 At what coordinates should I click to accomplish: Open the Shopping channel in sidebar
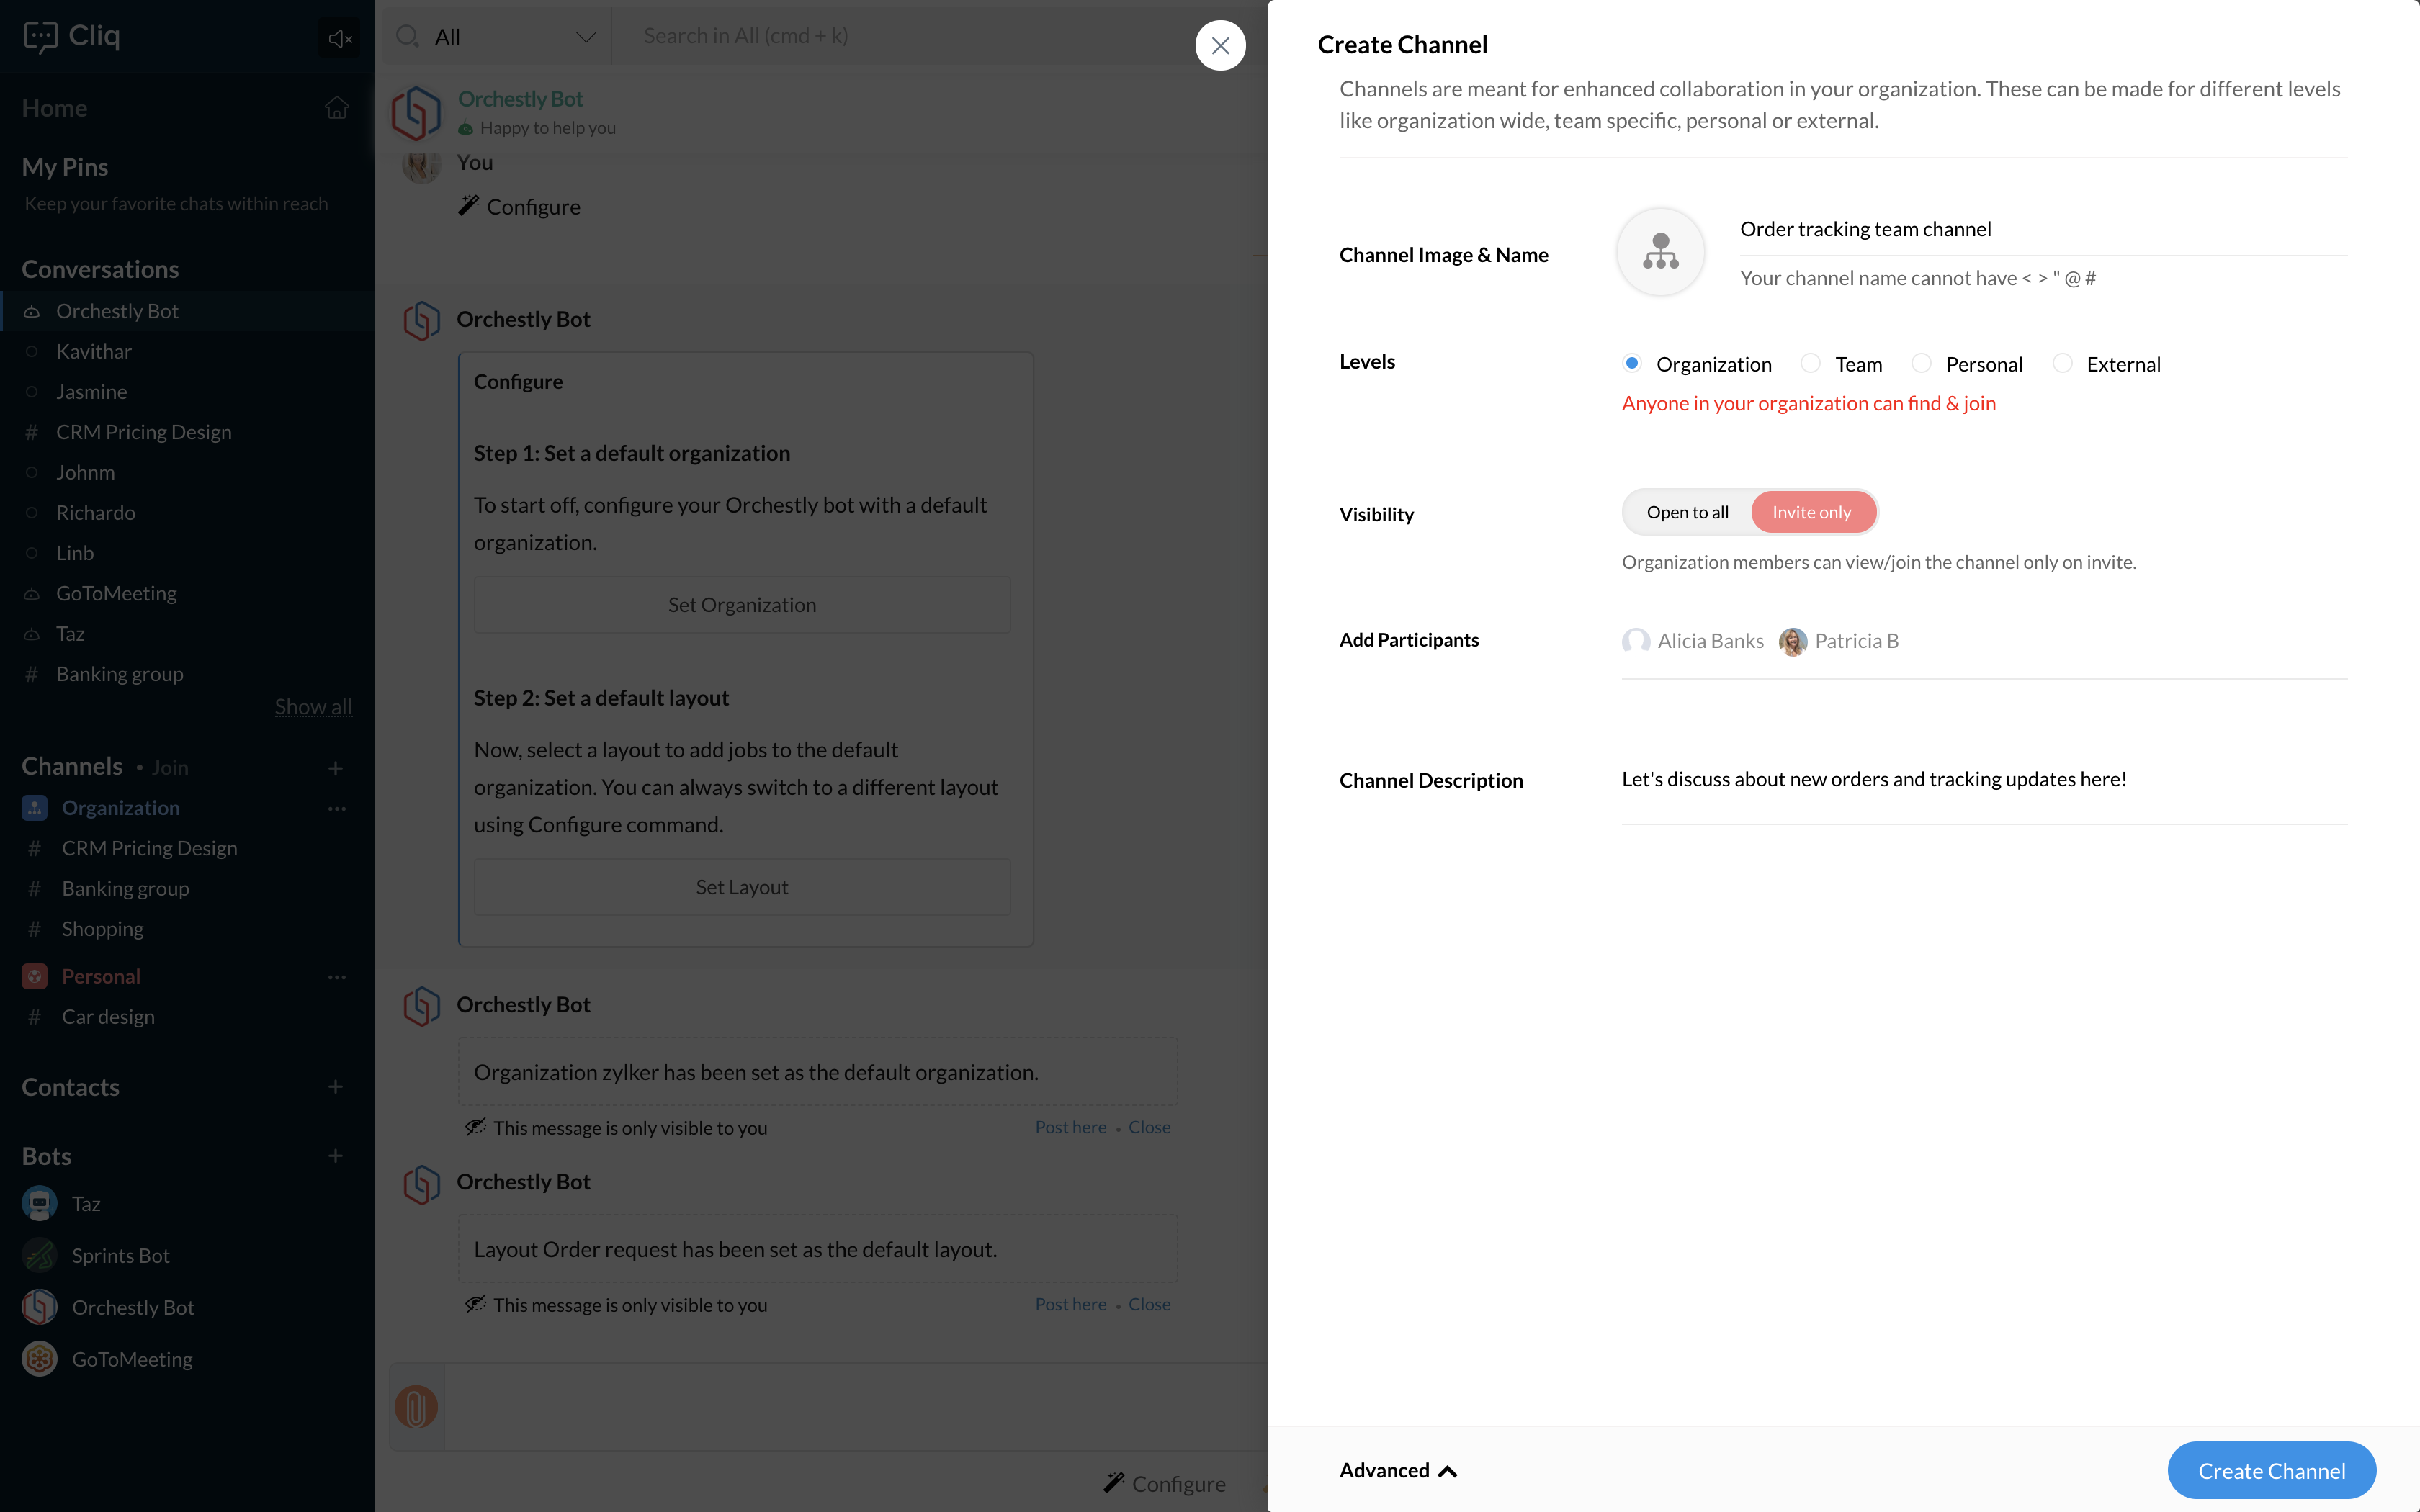pos(102,929)
